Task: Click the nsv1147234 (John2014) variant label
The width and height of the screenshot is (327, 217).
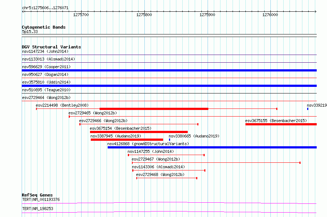Action: 45,51
